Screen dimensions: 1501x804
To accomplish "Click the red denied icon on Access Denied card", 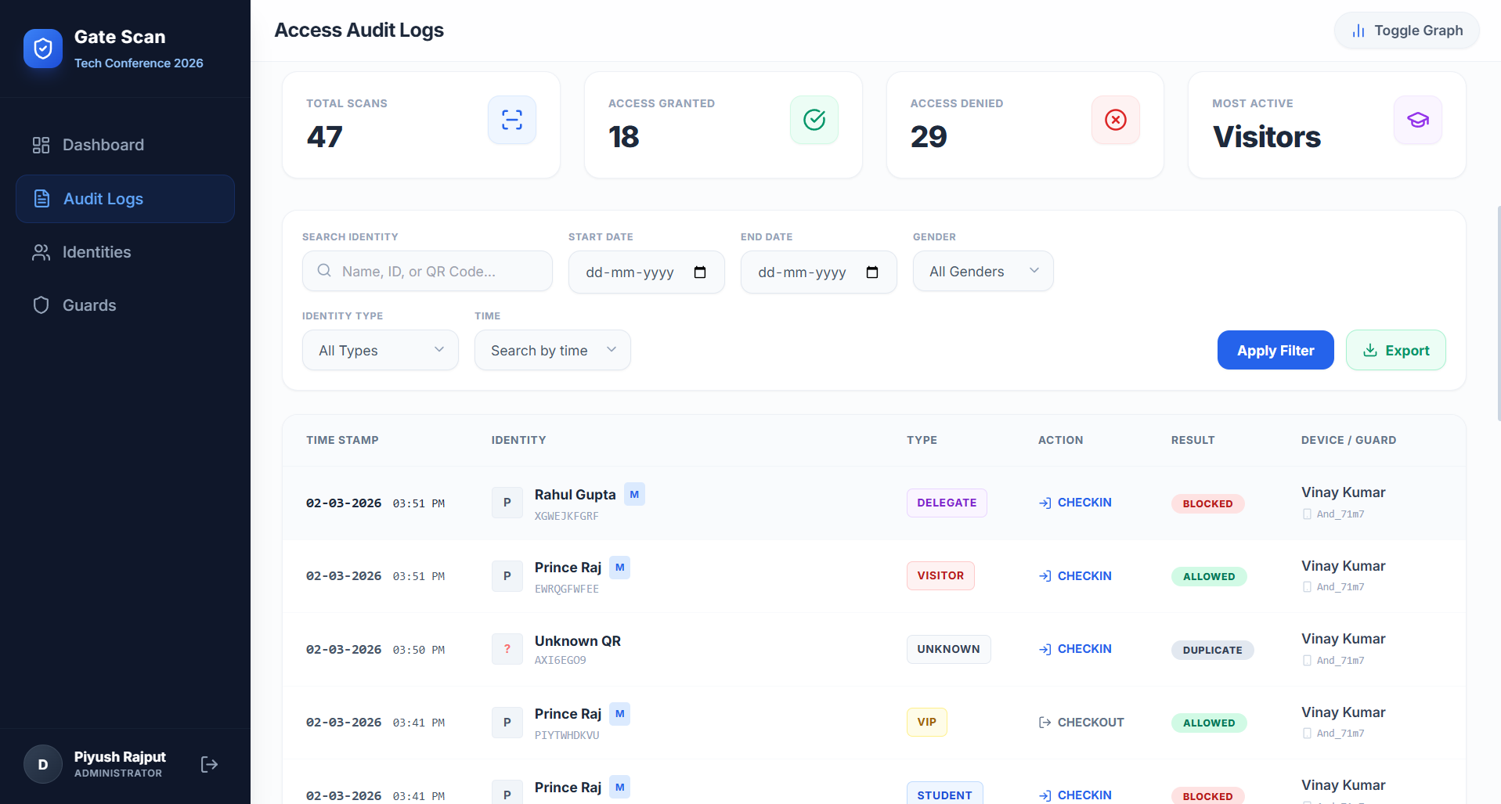I will click(x=1115, y=120).
